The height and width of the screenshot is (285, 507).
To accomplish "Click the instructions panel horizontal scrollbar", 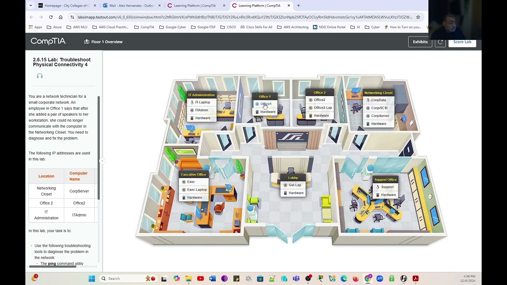I will [52, 266].
